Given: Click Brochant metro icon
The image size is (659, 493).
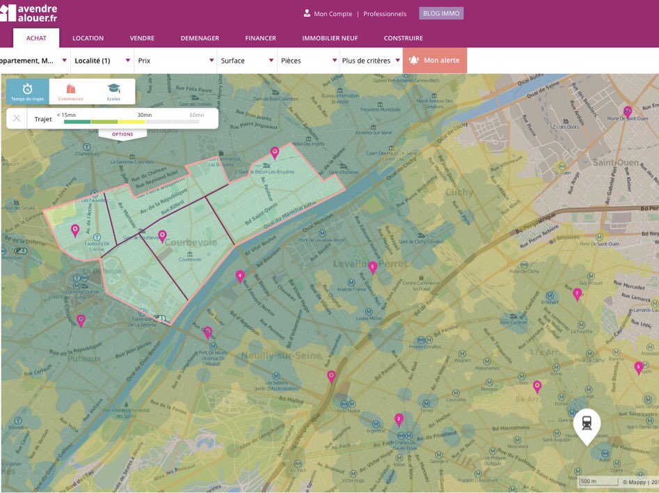Looking at the screenshot, I should 549,296.
